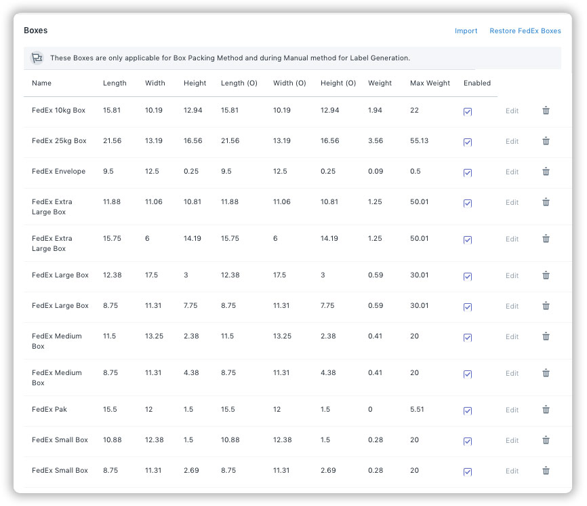587x506 pixels.
Task: Click trash icon for FedEx Pak
Action: [x=546, y=410]
